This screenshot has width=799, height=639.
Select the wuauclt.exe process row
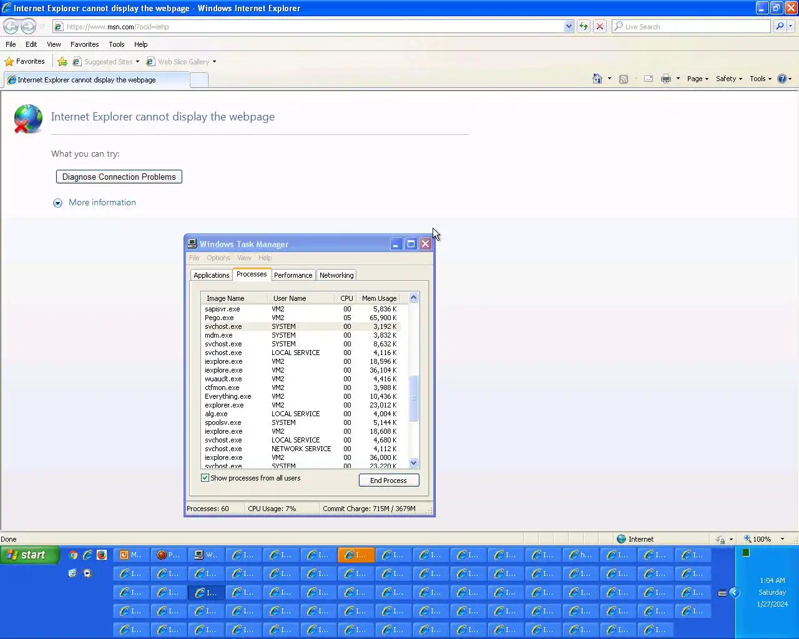[301, 379]
